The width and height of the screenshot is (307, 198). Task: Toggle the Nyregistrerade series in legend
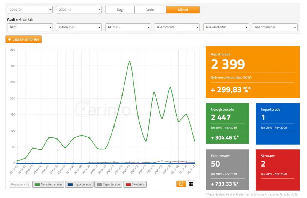(48, 184)
